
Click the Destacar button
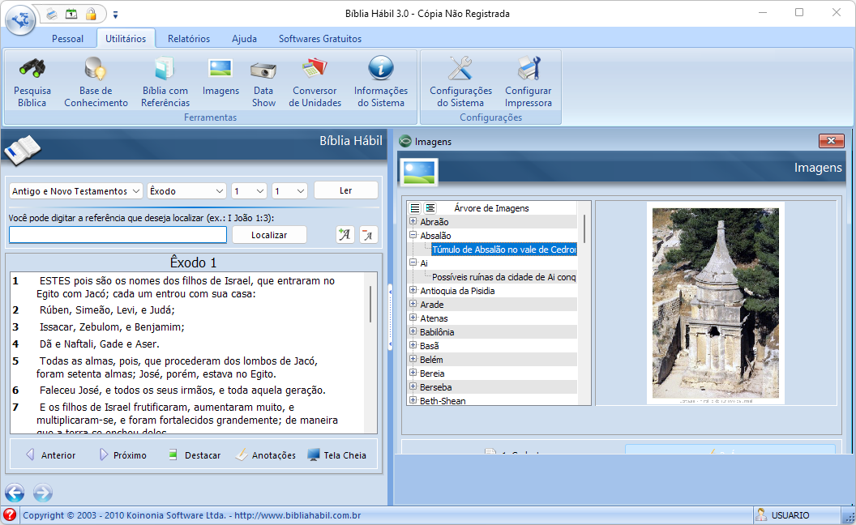point(194,455)
